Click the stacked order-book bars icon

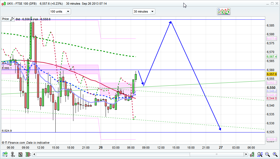point(28,155)
